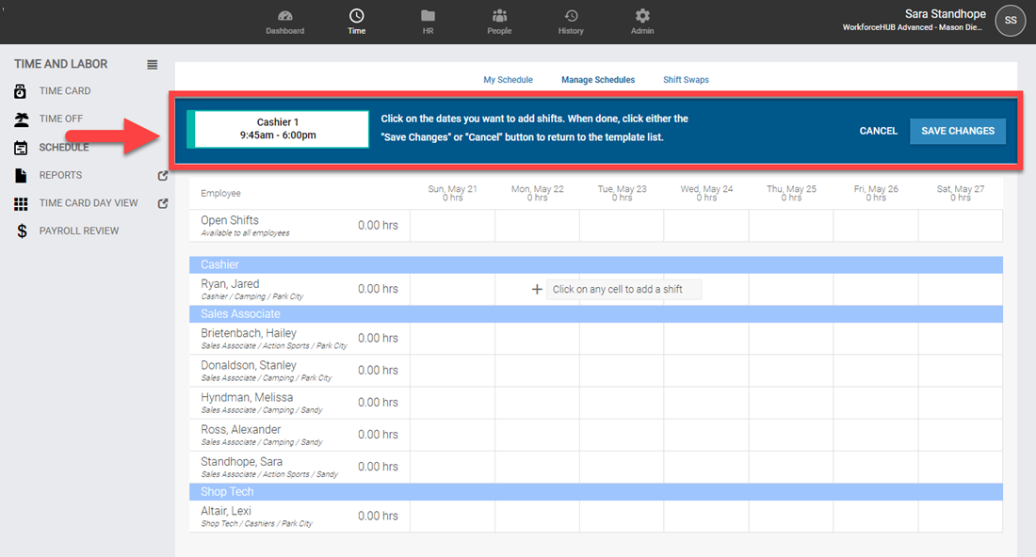Open the HR folder icon
Viewport: 1036px width, 557px height.
tap(428, 16)
